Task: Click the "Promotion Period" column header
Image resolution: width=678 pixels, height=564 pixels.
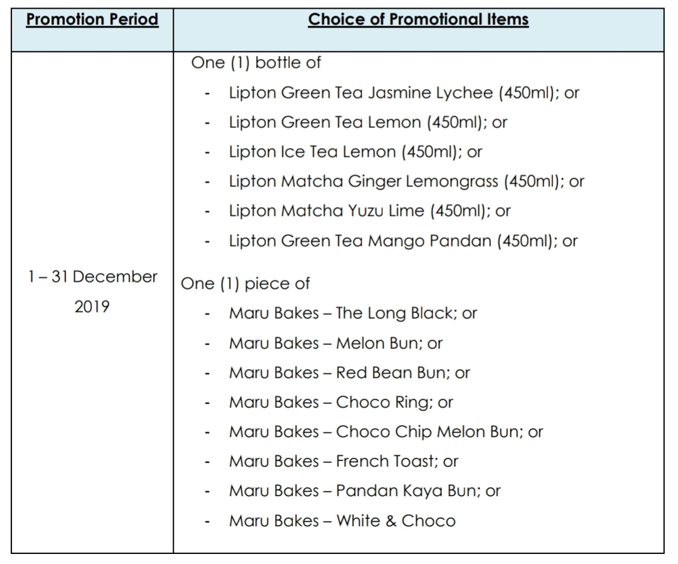Action: point(92,19)
